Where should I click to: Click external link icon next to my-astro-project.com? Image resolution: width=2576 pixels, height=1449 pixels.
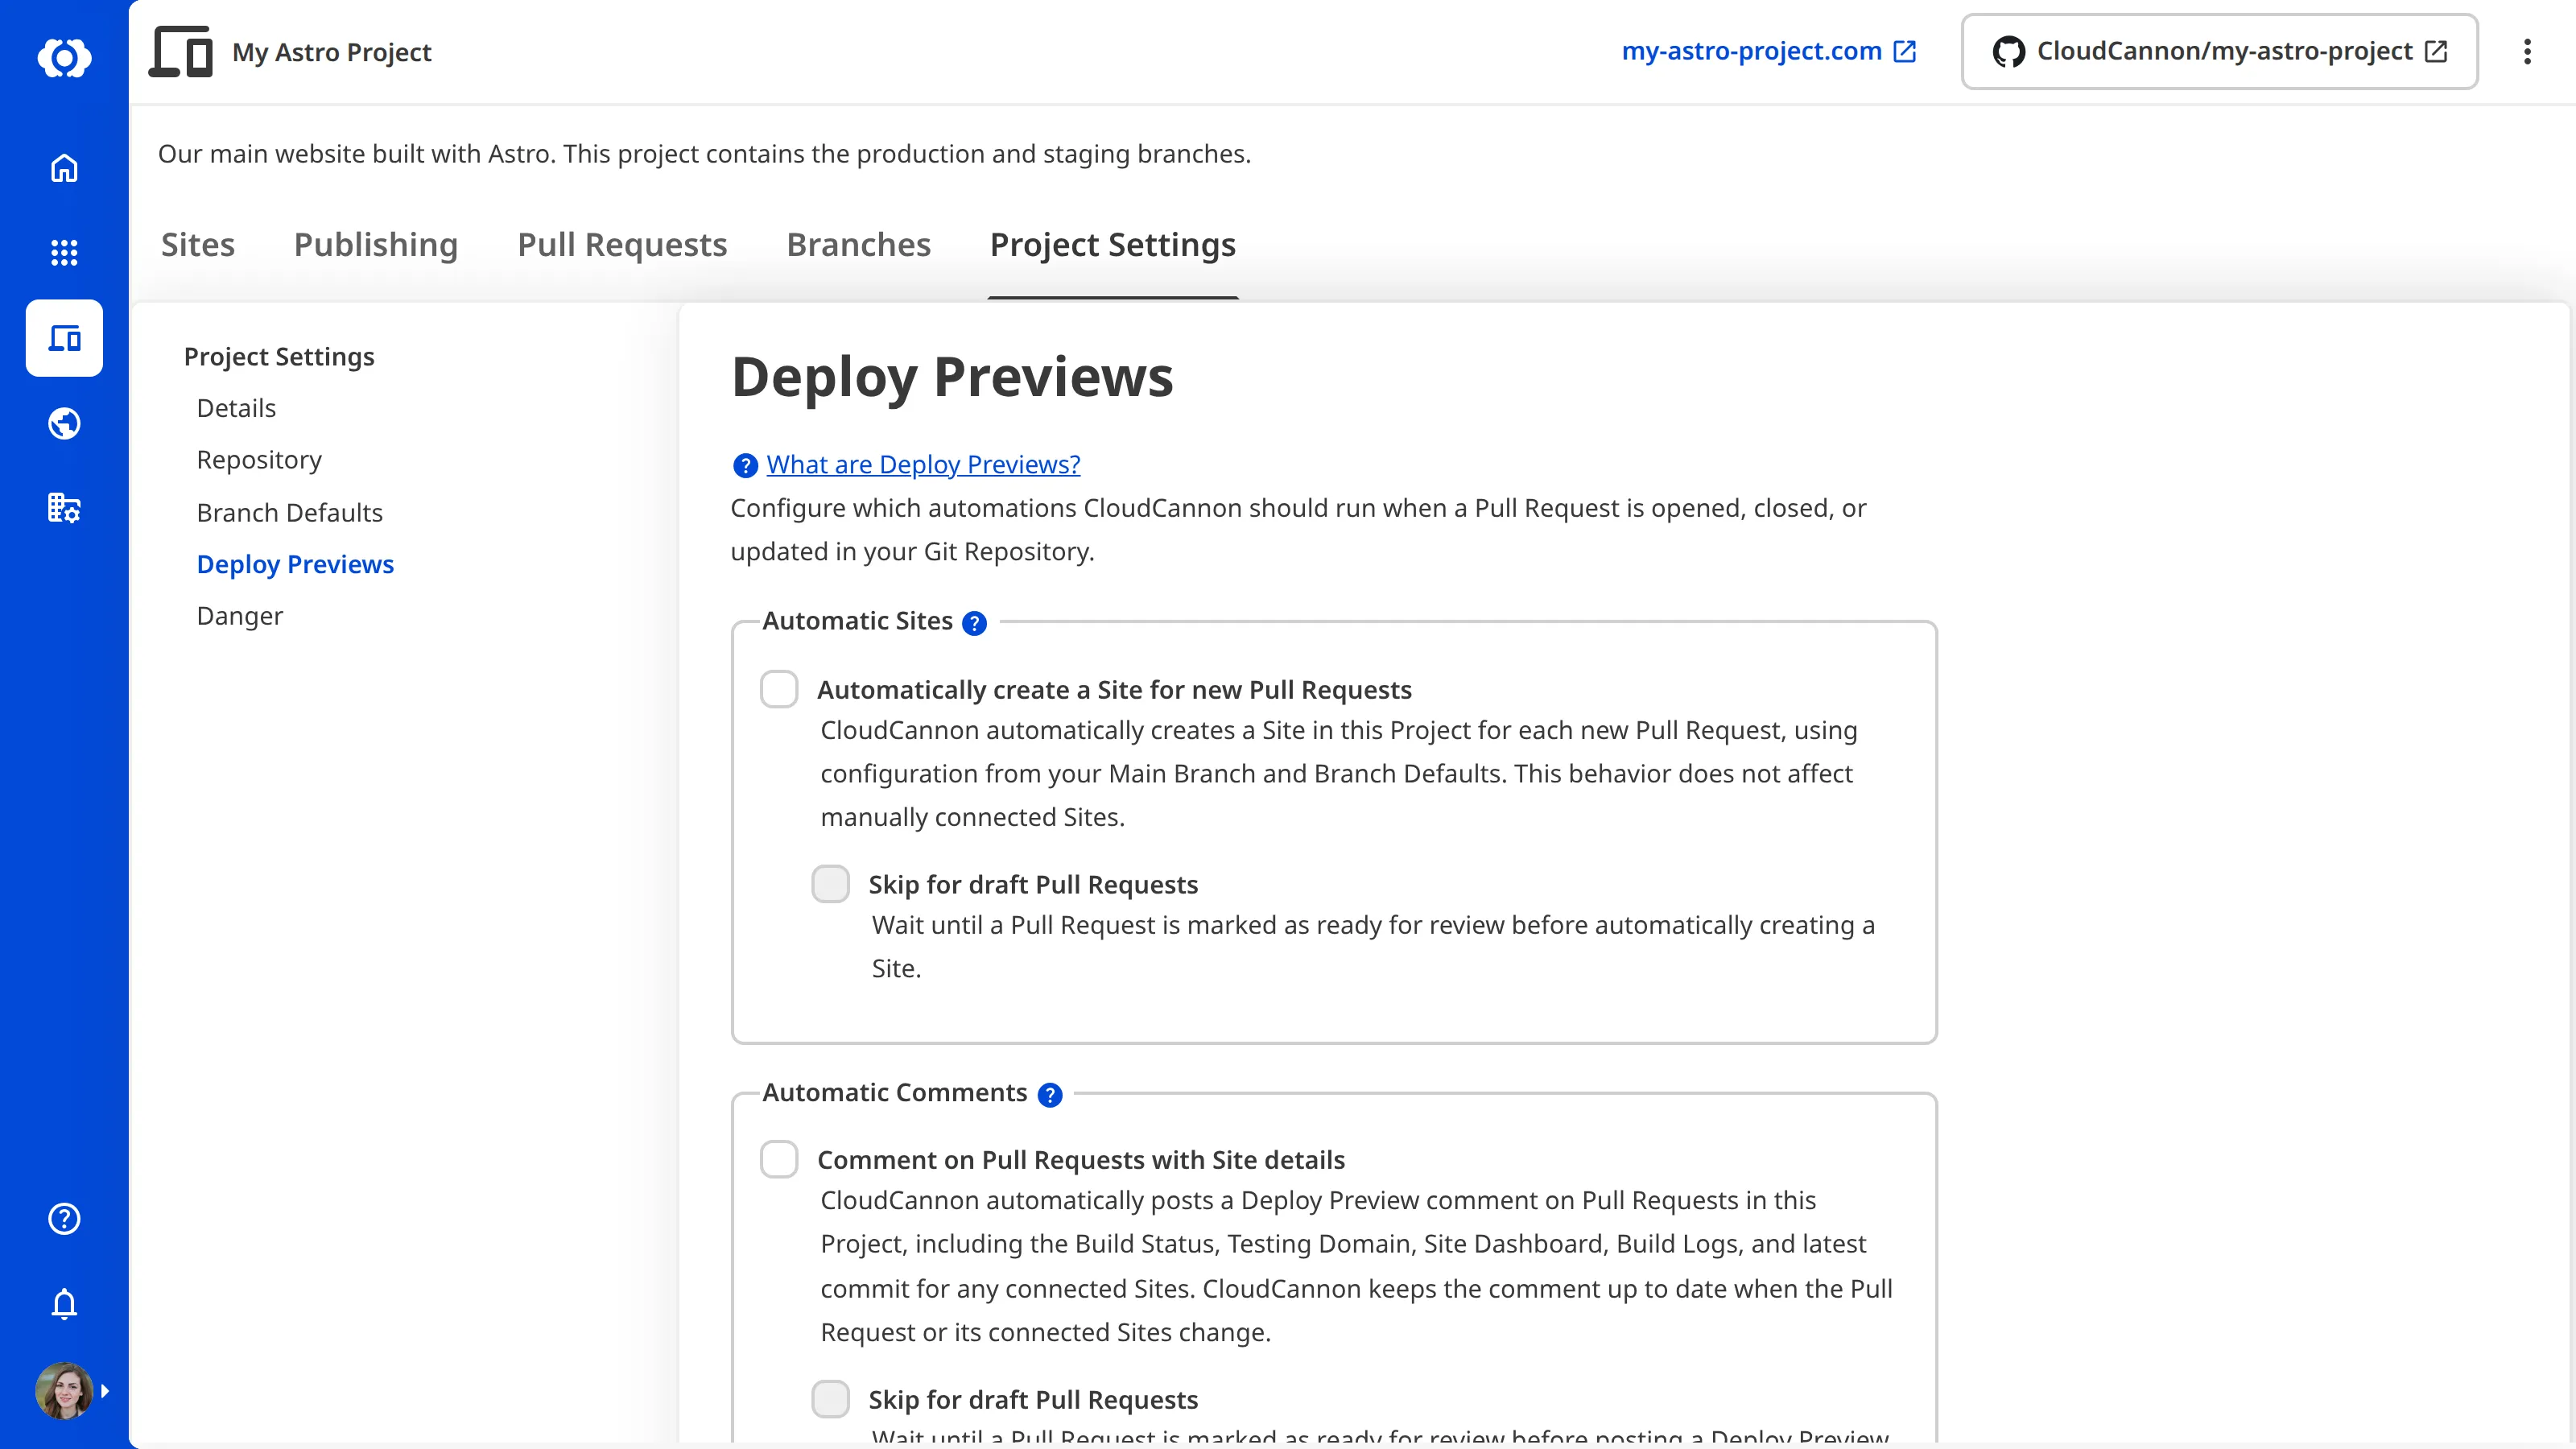pos(1905,51)
